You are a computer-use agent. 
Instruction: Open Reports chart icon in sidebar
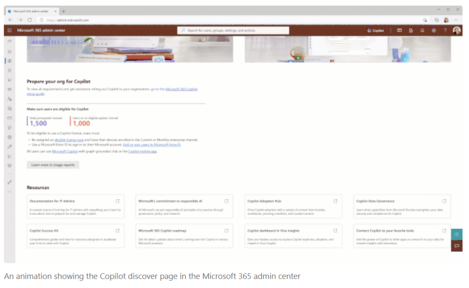pos(10,156)
